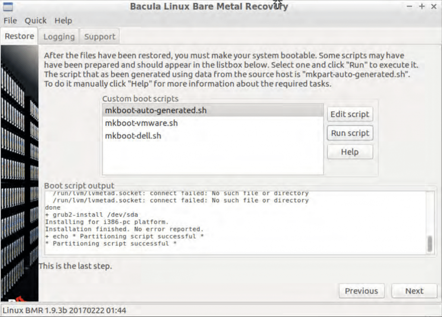Select mkboot-auto-generated.sh in the script list
The width and height of the screenshot is (442, 317).
point(156,110)
